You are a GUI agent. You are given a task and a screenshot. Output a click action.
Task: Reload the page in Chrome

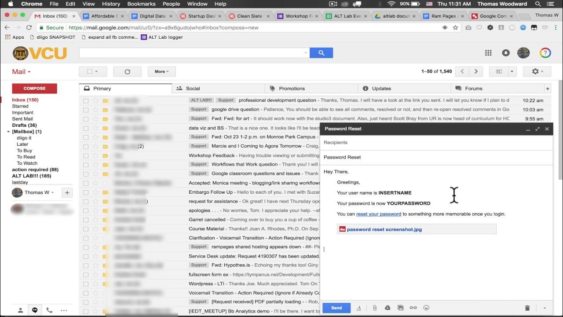coord(29,27)
